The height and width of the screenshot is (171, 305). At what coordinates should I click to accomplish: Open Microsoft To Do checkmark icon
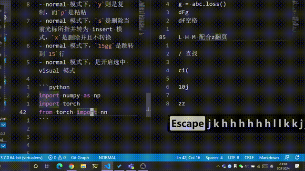[x=119, y=166]
